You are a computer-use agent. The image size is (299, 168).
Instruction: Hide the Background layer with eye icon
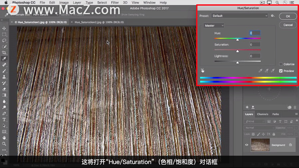coord(247,145)
